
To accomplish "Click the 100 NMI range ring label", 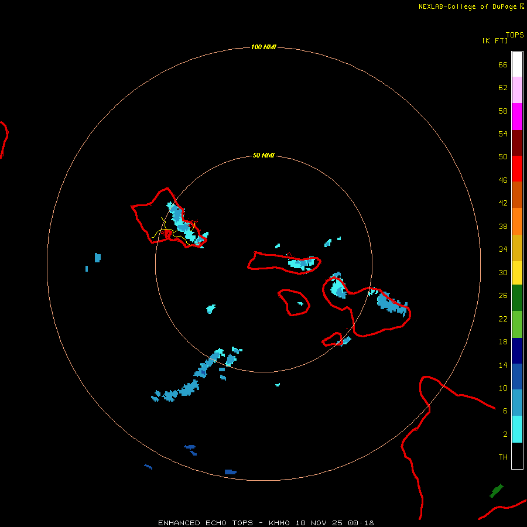I will click(x=263, y=47).
